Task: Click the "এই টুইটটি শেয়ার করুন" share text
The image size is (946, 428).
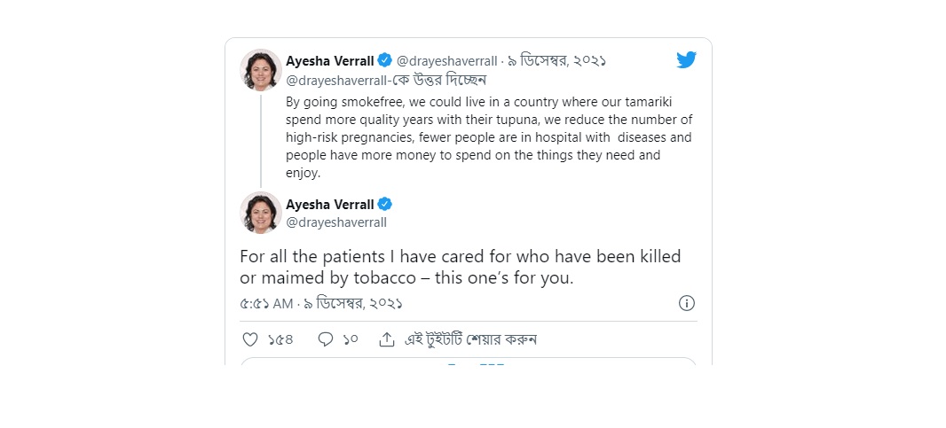Action: (x=470, y=339)
